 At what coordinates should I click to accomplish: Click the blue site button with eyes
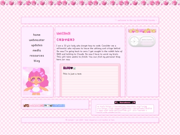[x=54, y=106]
